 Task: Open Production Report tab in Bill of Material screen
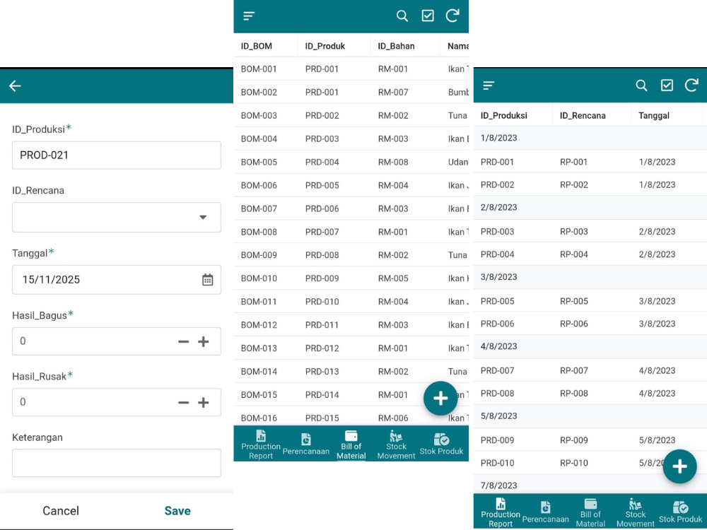point(261,444)
